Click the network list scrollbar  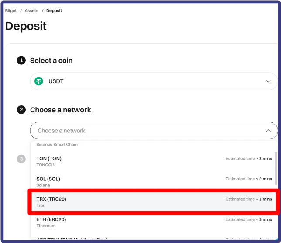[276, 168]
